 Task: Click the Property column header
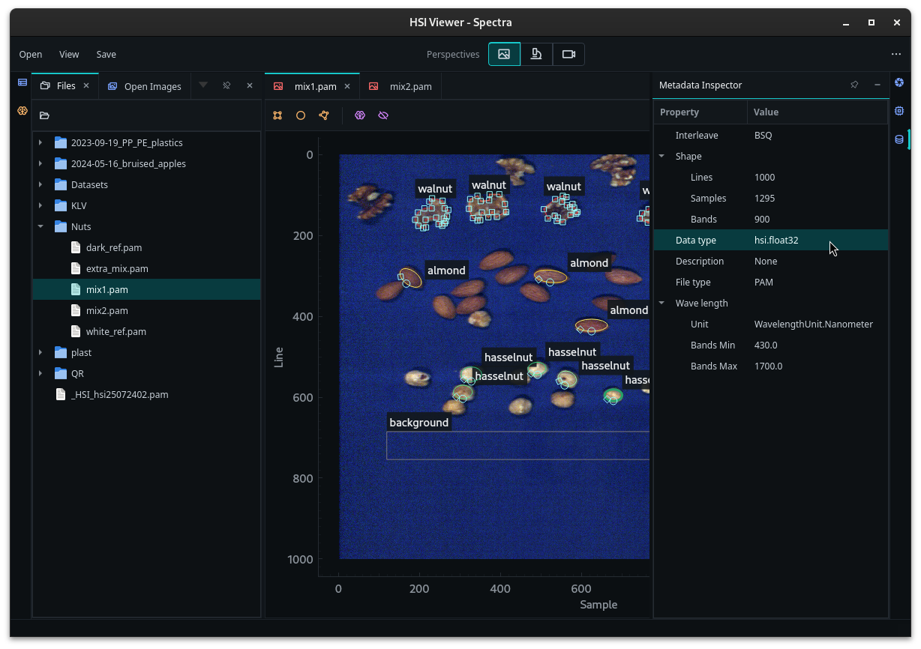point(700,112)
